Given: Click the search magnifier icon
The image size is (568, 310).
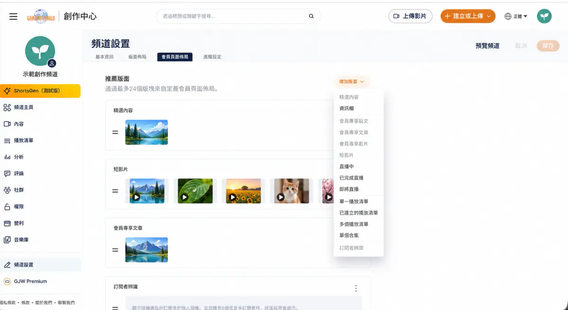Looking at the screenshot, I should click(311, 16).
